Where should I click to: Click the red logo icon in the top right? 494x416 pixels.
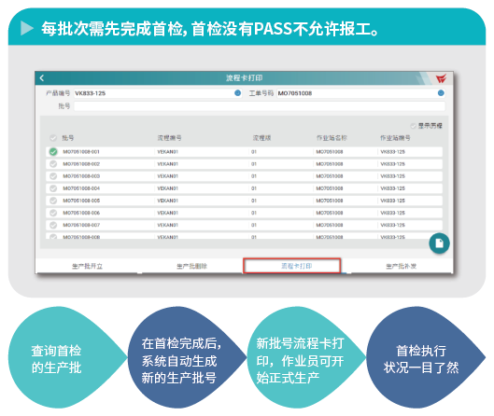[441, 78]
